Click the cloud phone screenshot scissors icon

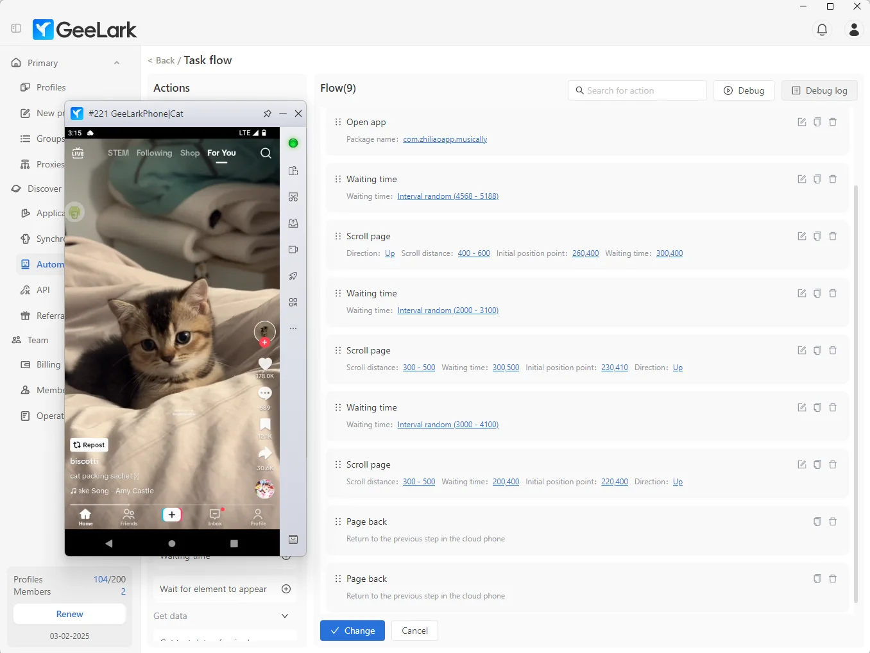pyautogui.click(x=293, y=197)
